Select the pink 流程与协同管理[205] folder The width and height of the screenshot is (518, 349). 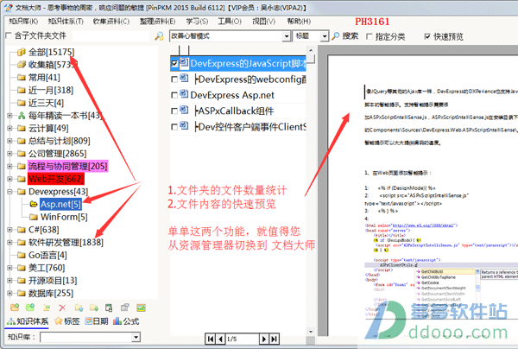67,166
